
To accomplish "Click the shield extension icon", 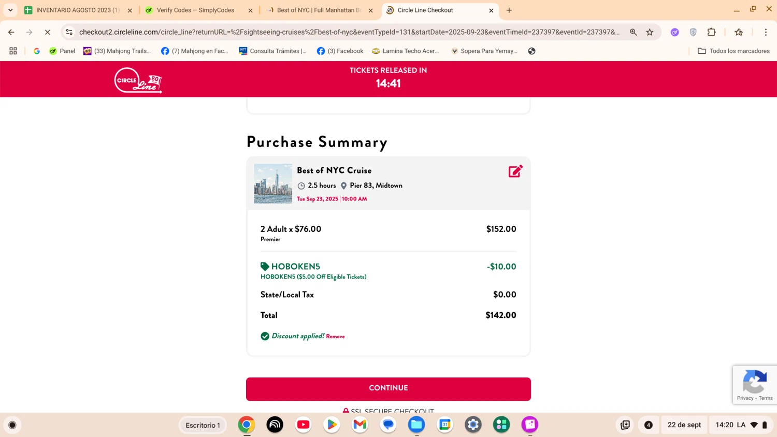I will [x=693, y=32].
